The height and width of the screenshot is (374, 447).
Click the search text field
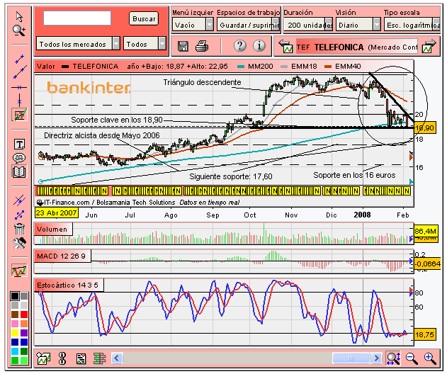(77, 18)
